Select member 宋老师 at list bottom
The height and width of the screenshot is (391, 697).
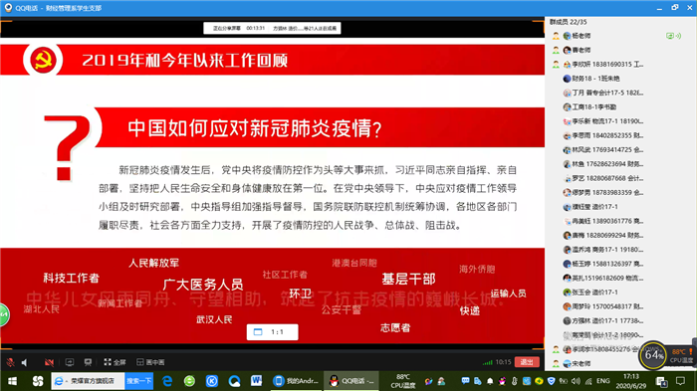pyautogui.click(x=577, y=363)
